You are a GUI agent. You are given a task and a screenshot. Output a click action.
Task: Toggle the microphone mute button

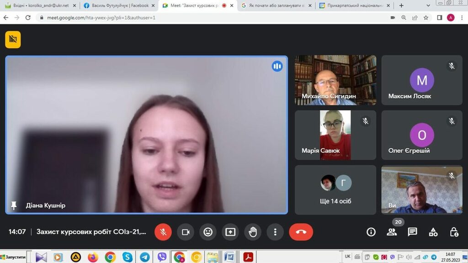coord(163,232)
